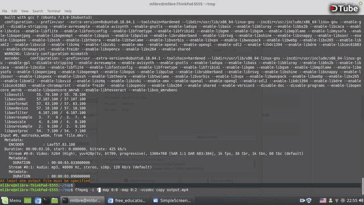Open the Edit menu
Image resolution: width=364 pixels, height=205 pixels.
[x=14, y=11]
